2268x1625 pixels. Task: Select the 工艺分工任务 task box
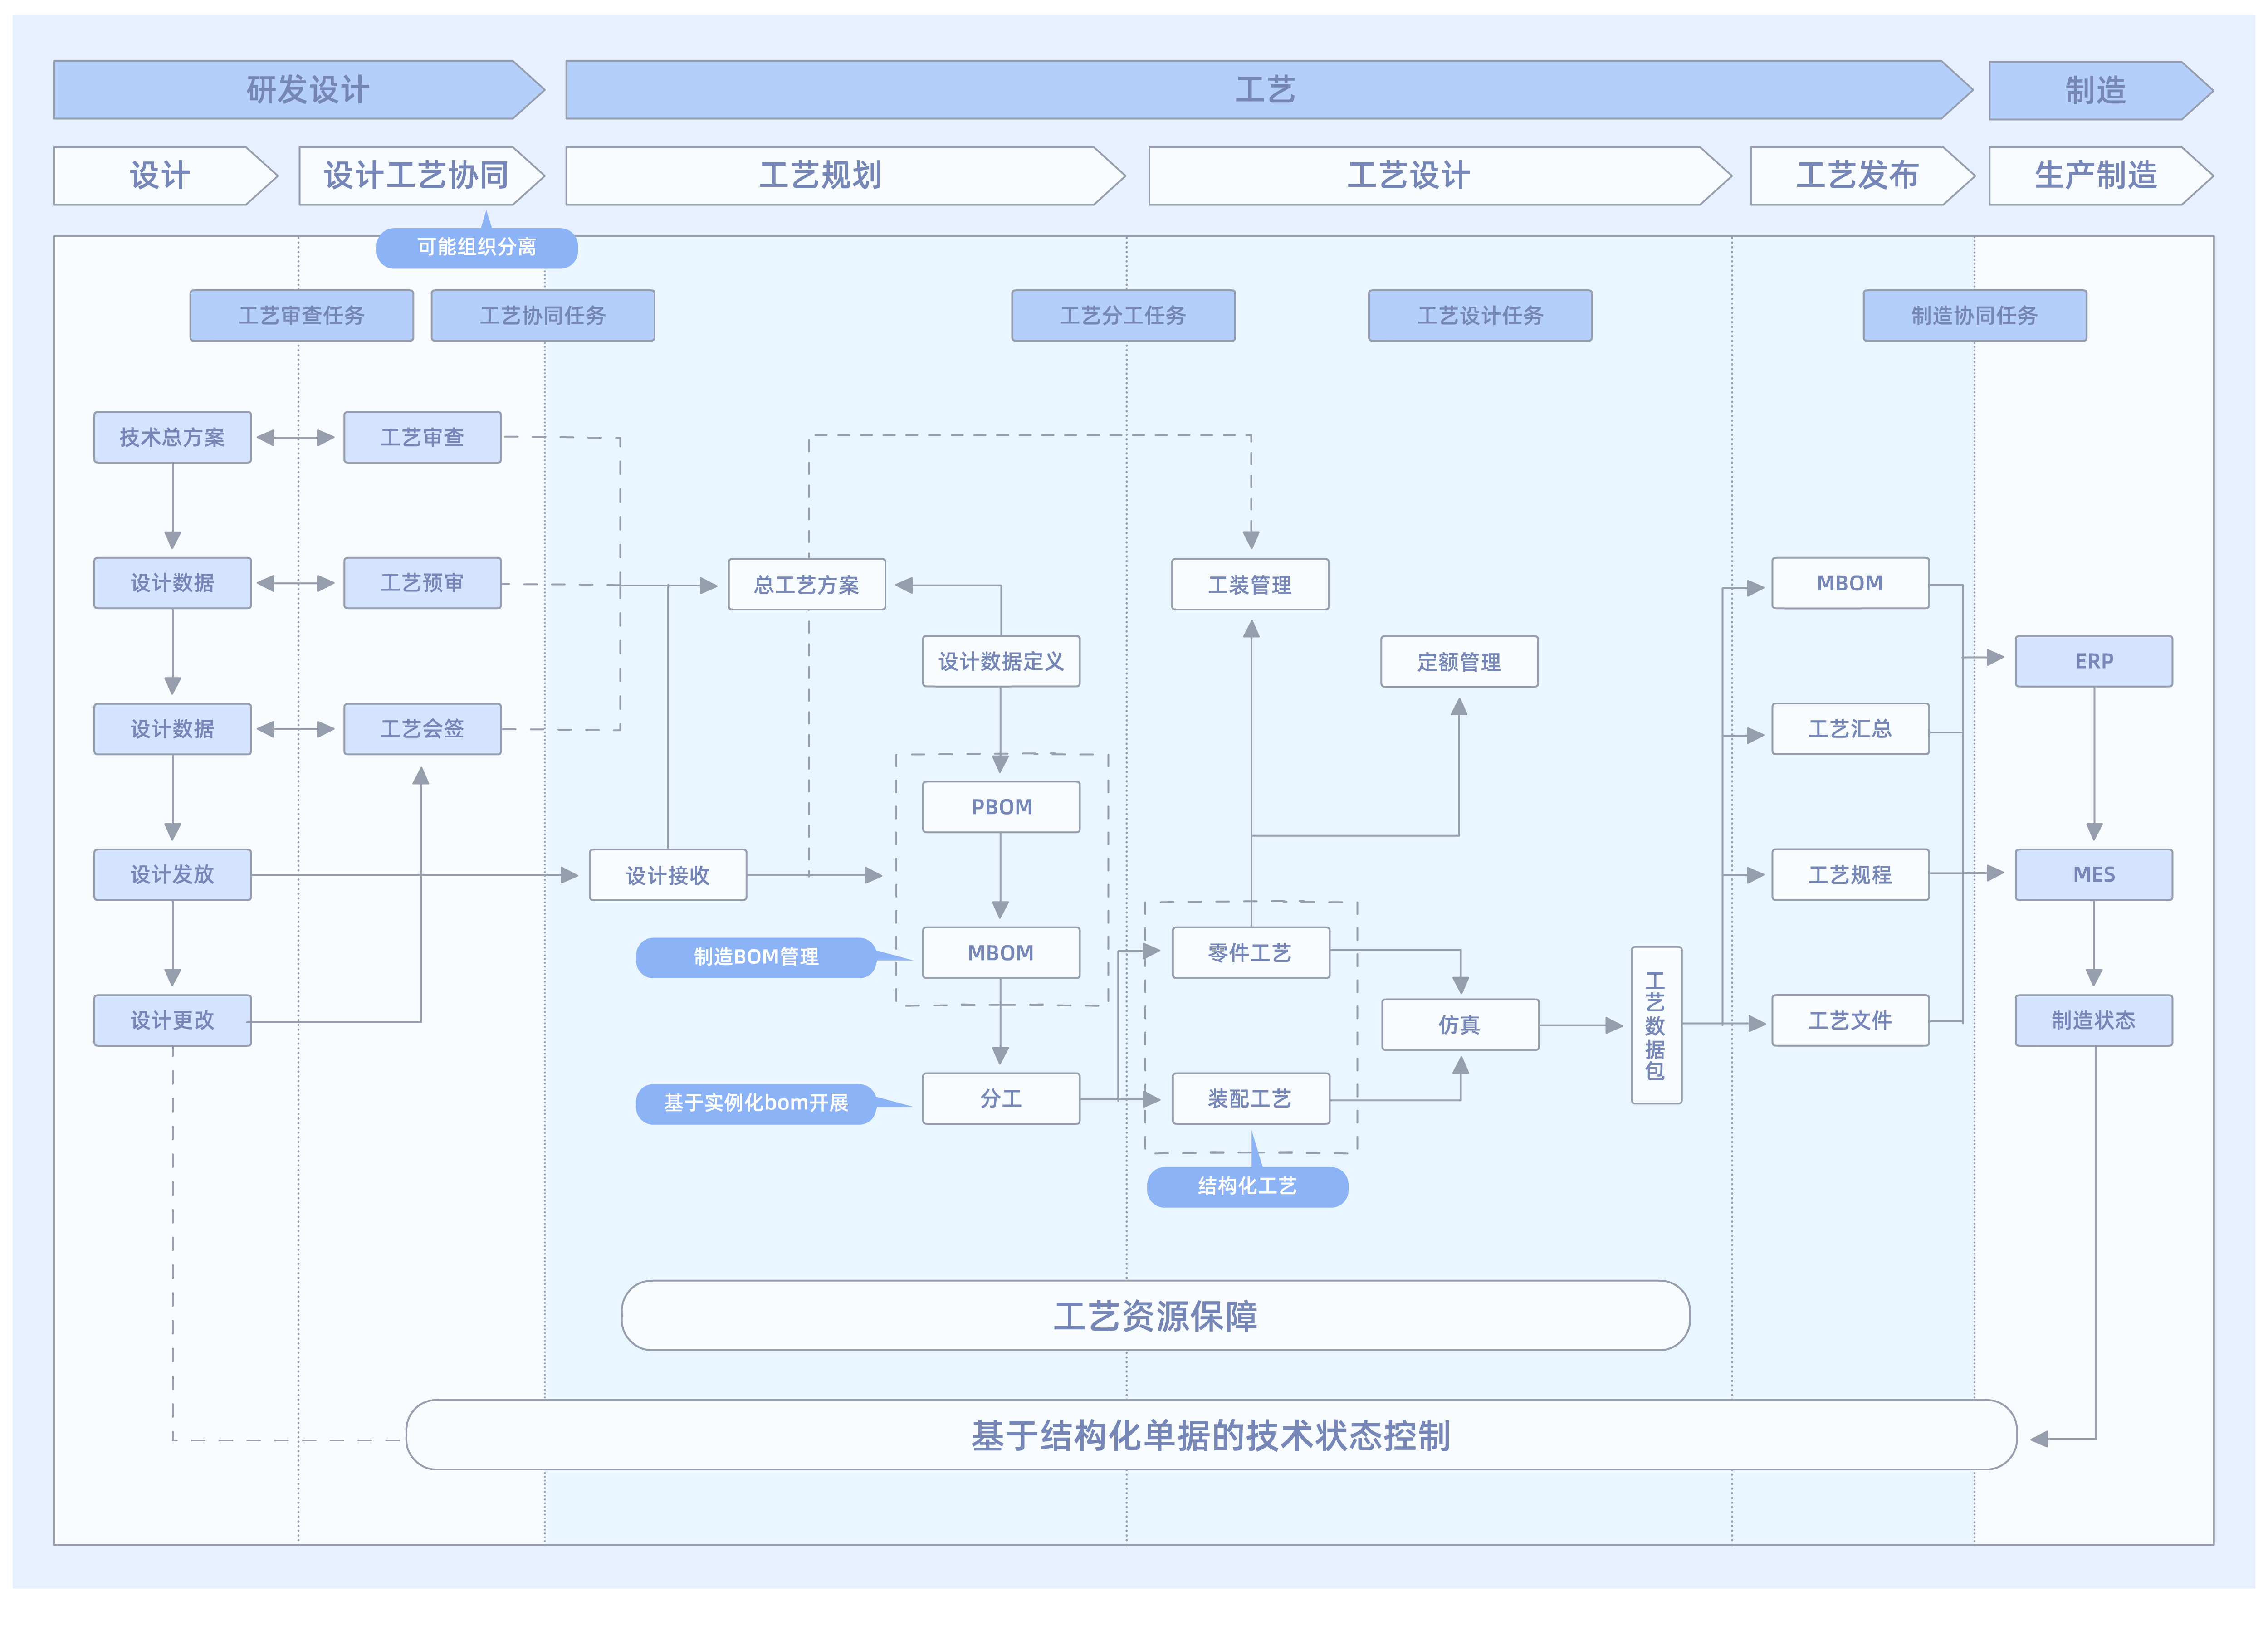1122,316
